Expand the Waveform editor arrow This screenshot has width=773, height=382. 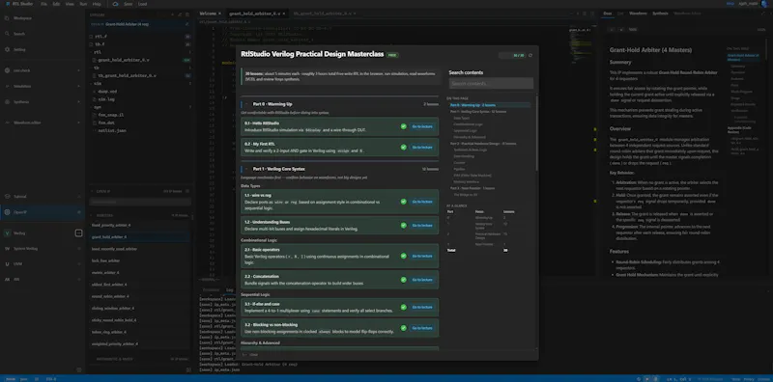pyautogui.click(x=79, y=123)
